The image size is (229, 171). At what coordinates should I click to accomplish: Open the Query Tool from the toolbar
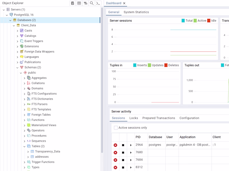pyautogui.click(x=72, y=3)
